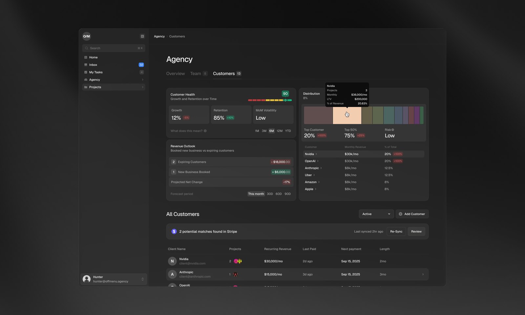Select This month forecast period

256,194
